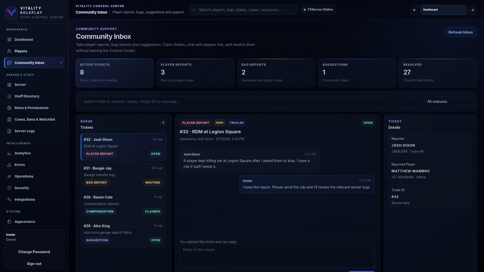
Task: View the Resolved tickets card
Action: tap(438, 73)
